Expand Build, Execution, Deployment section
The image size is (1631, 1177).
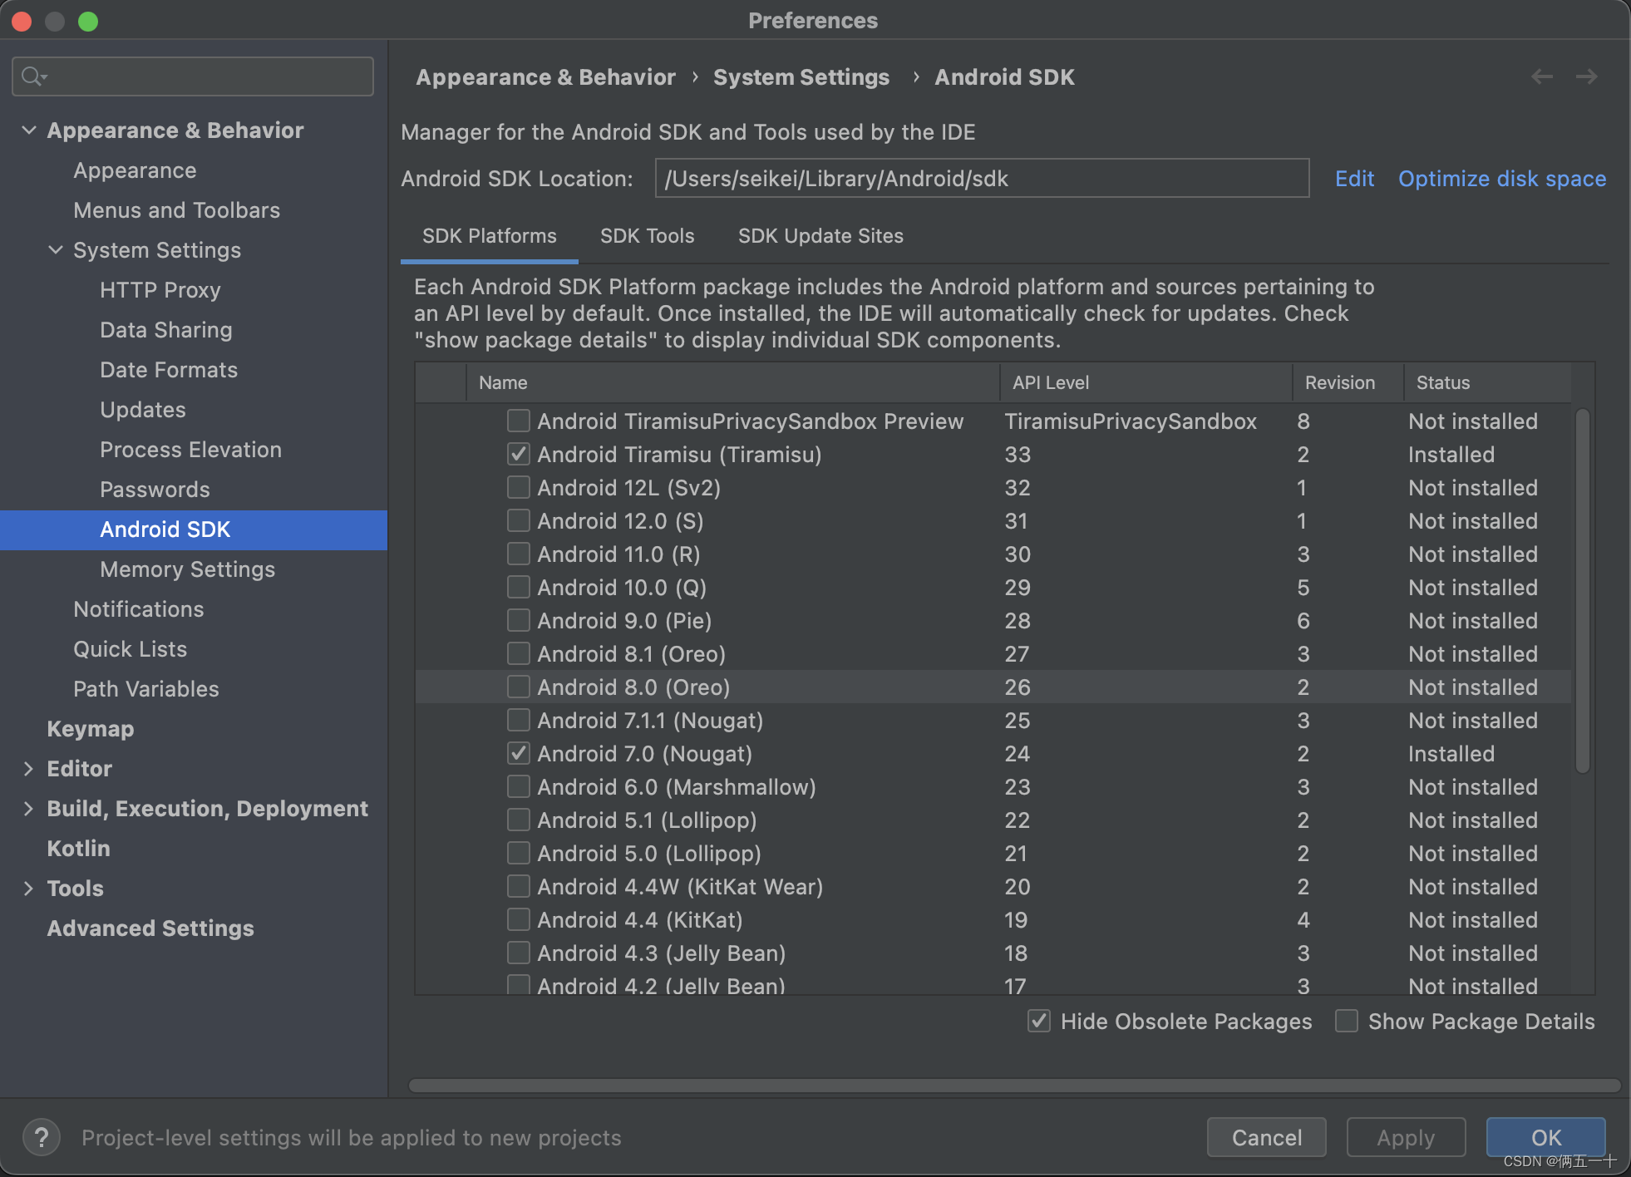click(29, 809)
